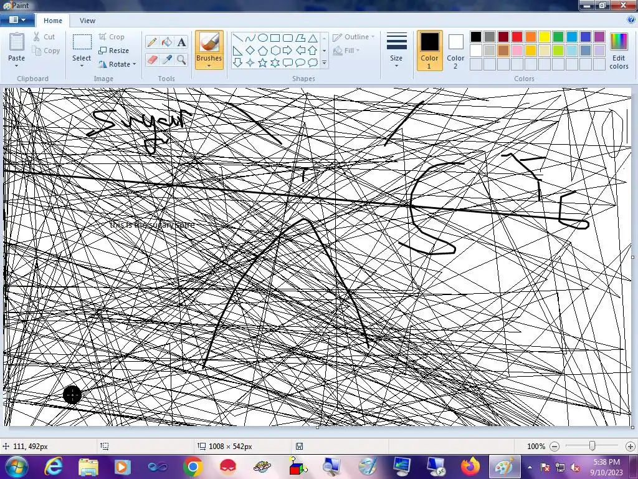Choose the Down arrow shape
This screenshot has width=638, height=479.
coord(237,63)
